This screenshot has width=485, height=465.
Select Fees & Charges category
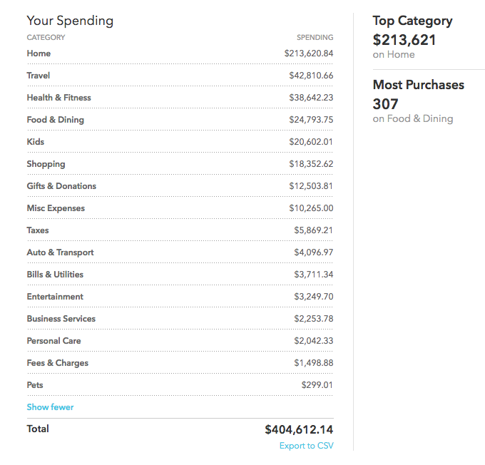pos(57,363)
